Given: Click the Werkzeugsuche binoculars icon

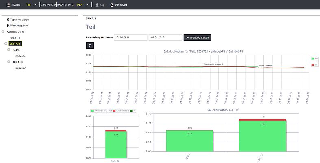Looking at the screenshot, I should [x=8, y=25].
